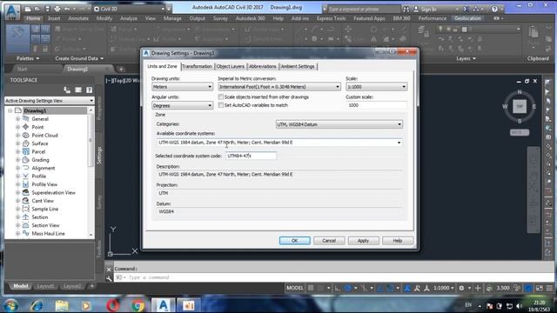
Task: Select the Cant View icon
Action: pyautogui.click(x=25, y=201)
